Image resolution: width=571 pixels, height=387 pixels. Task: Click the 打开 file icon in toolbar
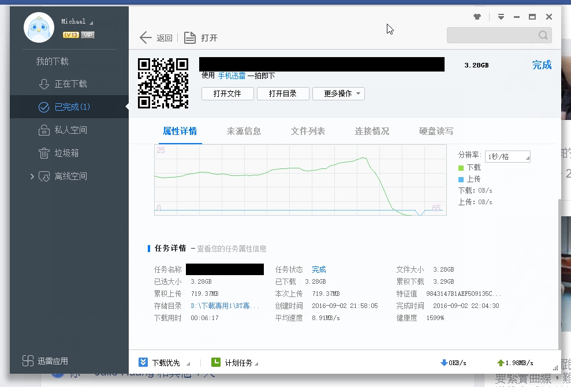coord(190,37)
